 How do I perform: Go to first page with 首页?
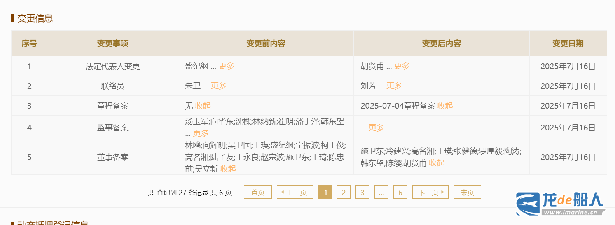[x=258, y=192]
